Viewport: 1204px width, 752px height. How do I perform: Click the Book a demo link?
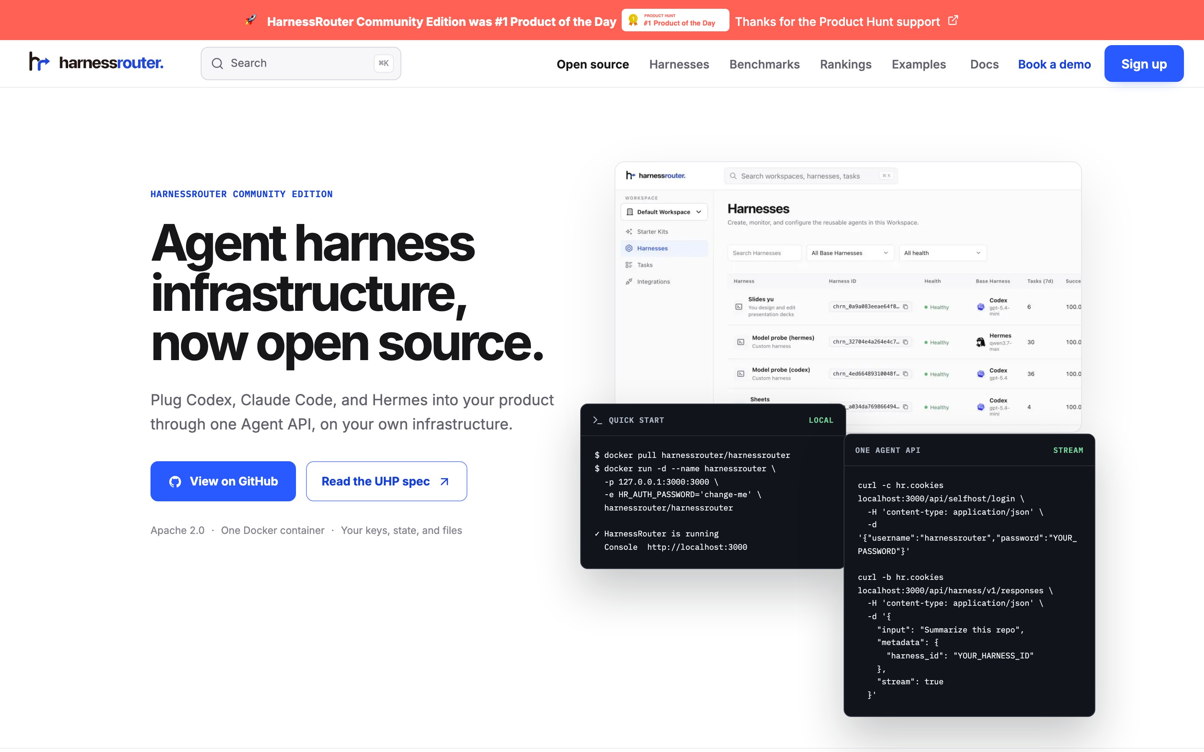[1054, 64]
